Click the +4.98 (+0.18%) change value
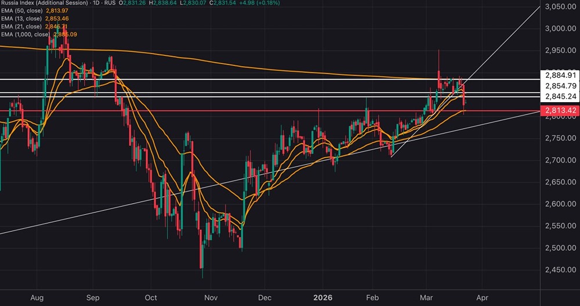This screenshot has height=306, width=580. coord(259,3)
